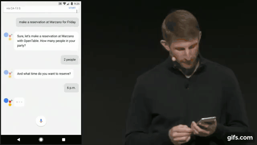Tap the recent apps square button
Viewport: 257px width, 145px height.
63,140
